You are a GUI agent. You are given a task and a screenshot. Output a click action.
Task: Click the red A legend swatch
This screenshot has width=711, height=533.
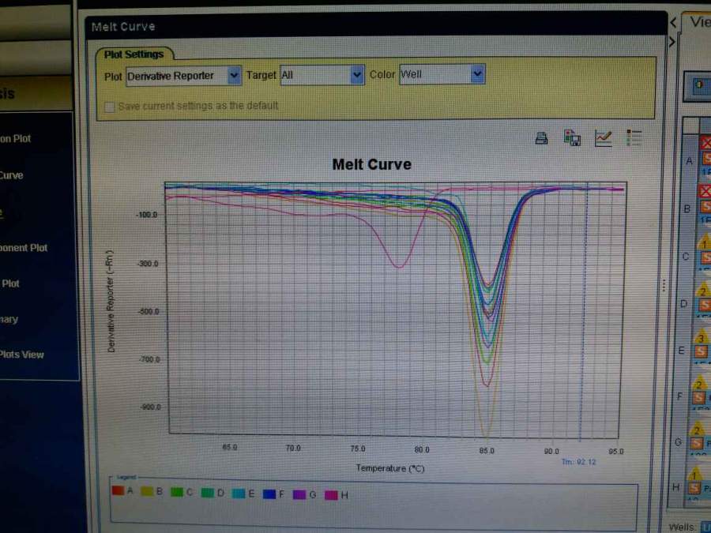(x=118, y=490)
